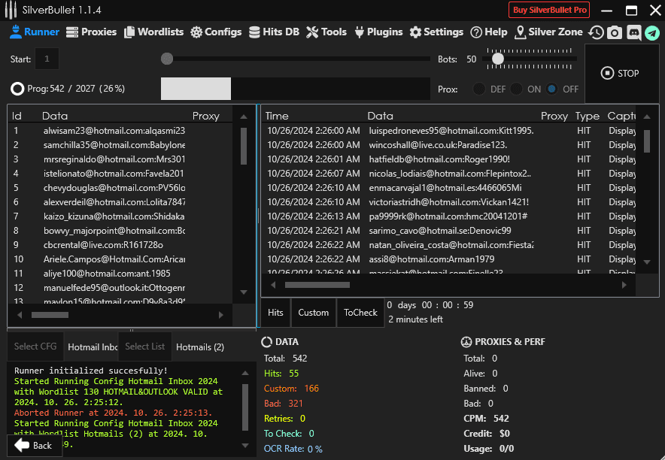
Task: Go to the Plugins section
Action: point(379,32)
